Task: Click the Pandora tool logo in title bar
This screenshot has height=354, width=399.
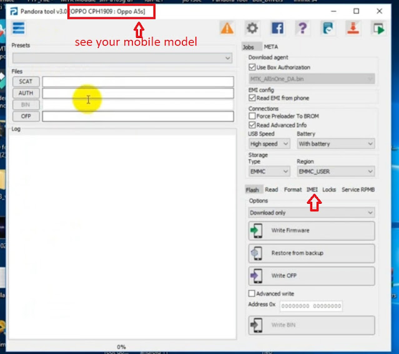Action: point(14,11)
